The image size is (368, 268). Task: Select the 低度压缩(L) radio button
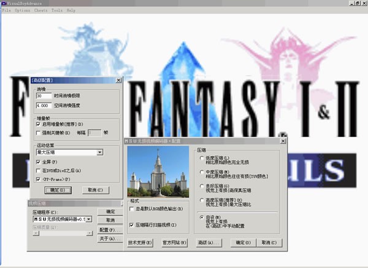202,158
